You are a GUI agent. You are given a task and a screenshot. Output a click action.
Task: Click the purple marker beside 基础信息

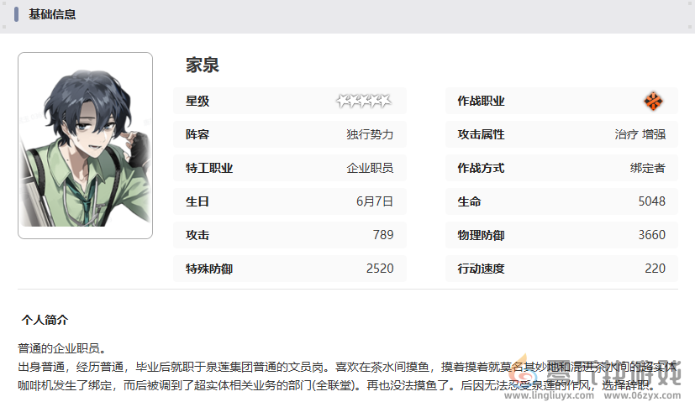pyautogui.click(x=16, y=14)
